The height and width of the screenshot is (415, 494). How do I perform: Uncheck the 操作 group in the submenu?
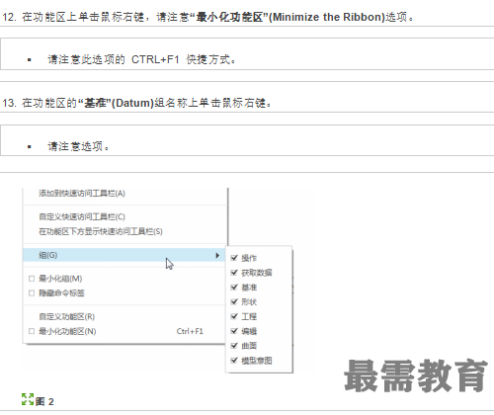tap(234, 258)
